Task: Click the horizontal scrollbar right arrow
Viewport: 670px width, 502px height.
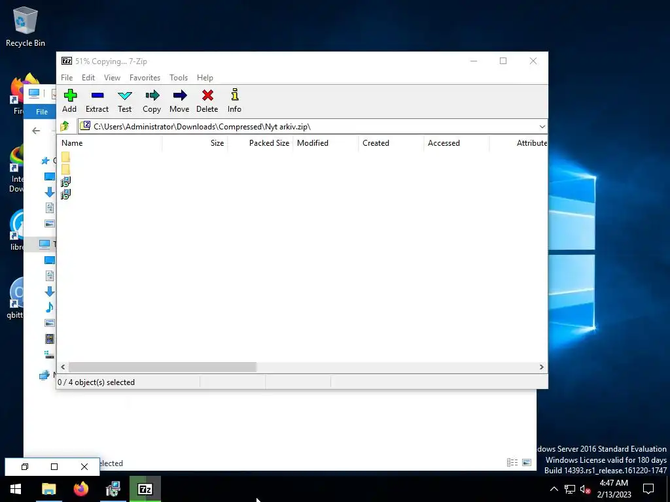Action: coord(541,367)
